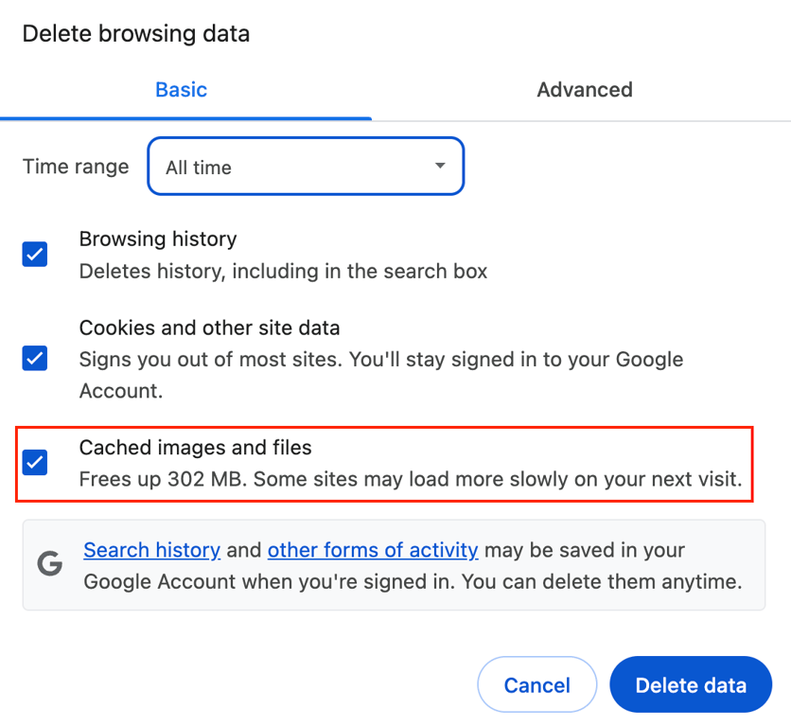Open the Search history link
The width and height of the screenshot is (791, 727).
151,550
